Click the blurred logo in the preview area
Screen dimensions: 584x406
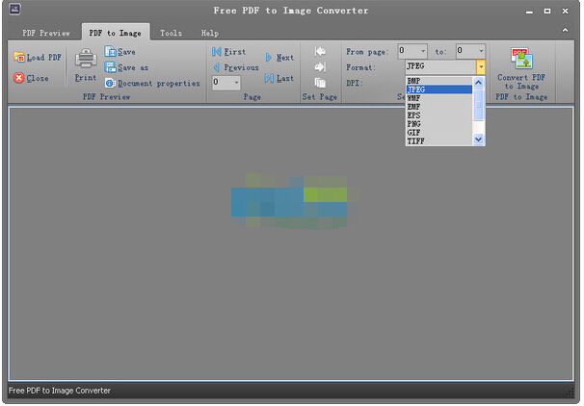pos(296,201)
